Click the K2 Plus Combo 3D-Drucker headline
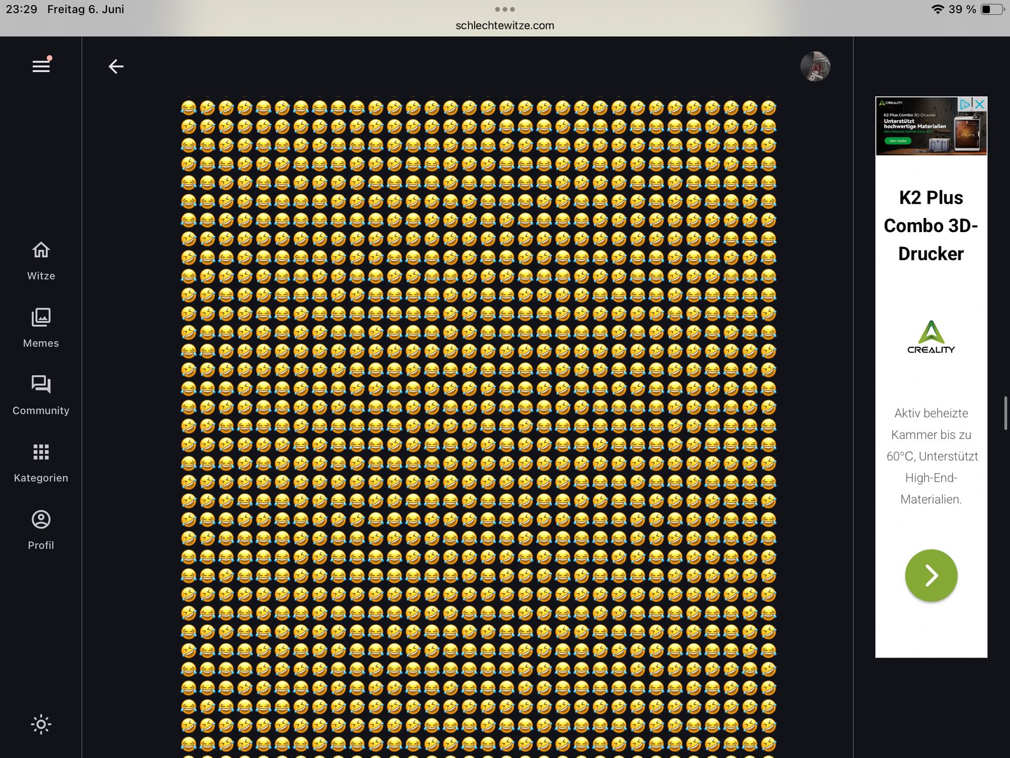This screenshot has width=1010, height=758. 931,226
